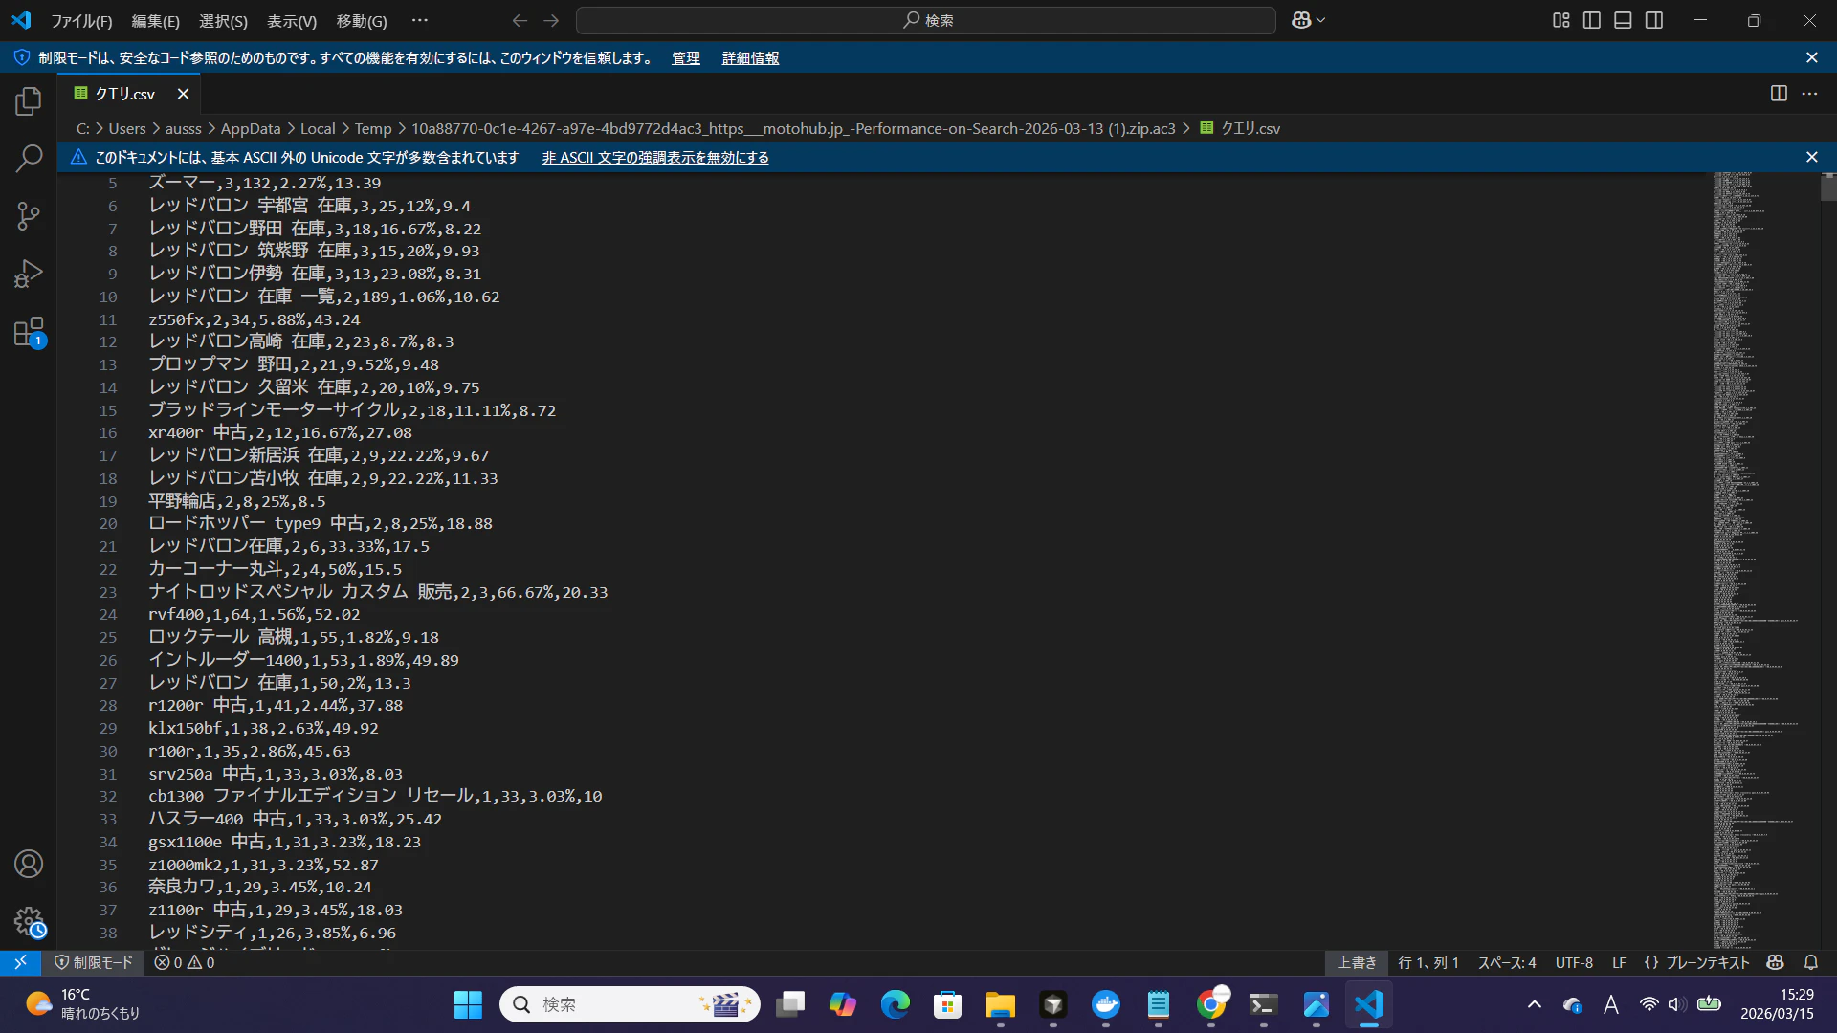The height and width of the screenshot is (1033, 1837).
Task: Toggle 上書き overwrite mode in status bar
Action: [x=1357, y=962]
